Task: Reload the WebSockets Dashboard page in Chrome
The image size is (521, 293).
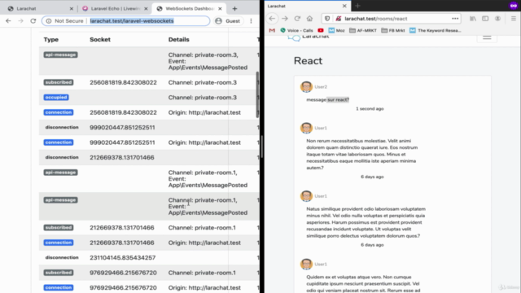Action: click(x=33, y=21)
